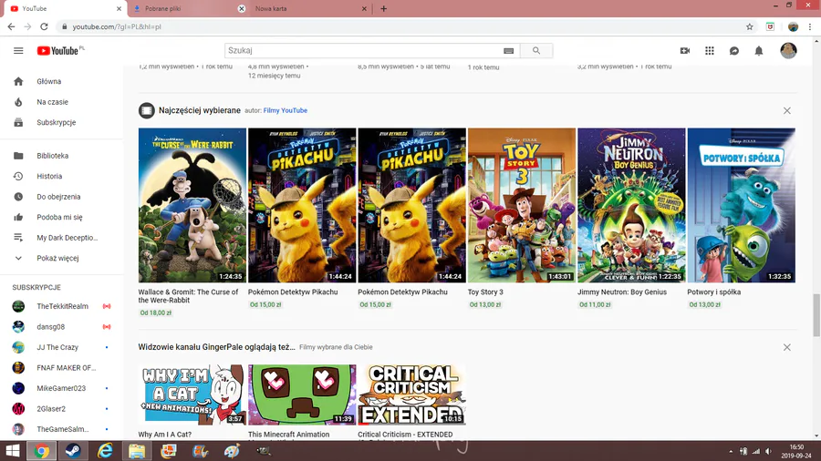Play Why Am I A Cat video
The height and width of the screenshot is (461, 821).
tap(192, 394)
